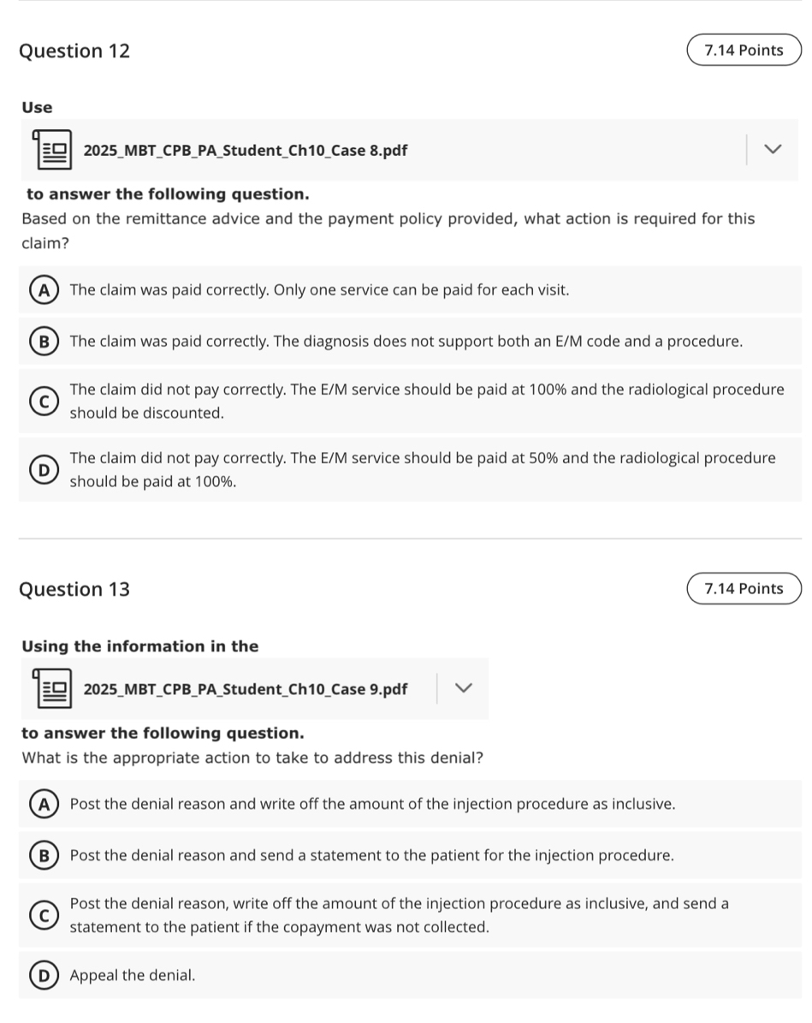The width and height of the screenshot is (812, 1023).
Task: Open 2025_MBT_CPB_PA_Student_Ch10_Case 9.pdf
Action: point(245,688)
